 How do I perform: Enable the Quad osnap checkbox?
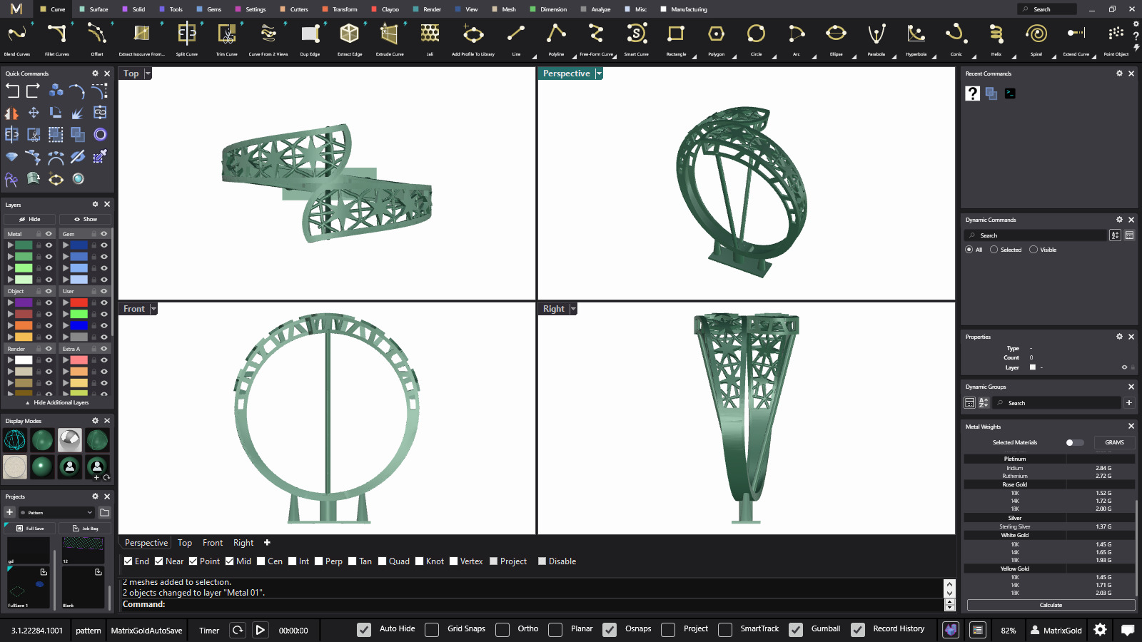pos(383,561)
